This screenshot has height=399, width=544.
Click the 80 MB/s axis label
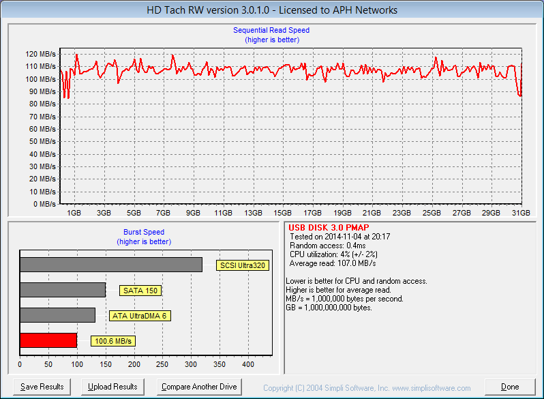(x=42, y=104)
